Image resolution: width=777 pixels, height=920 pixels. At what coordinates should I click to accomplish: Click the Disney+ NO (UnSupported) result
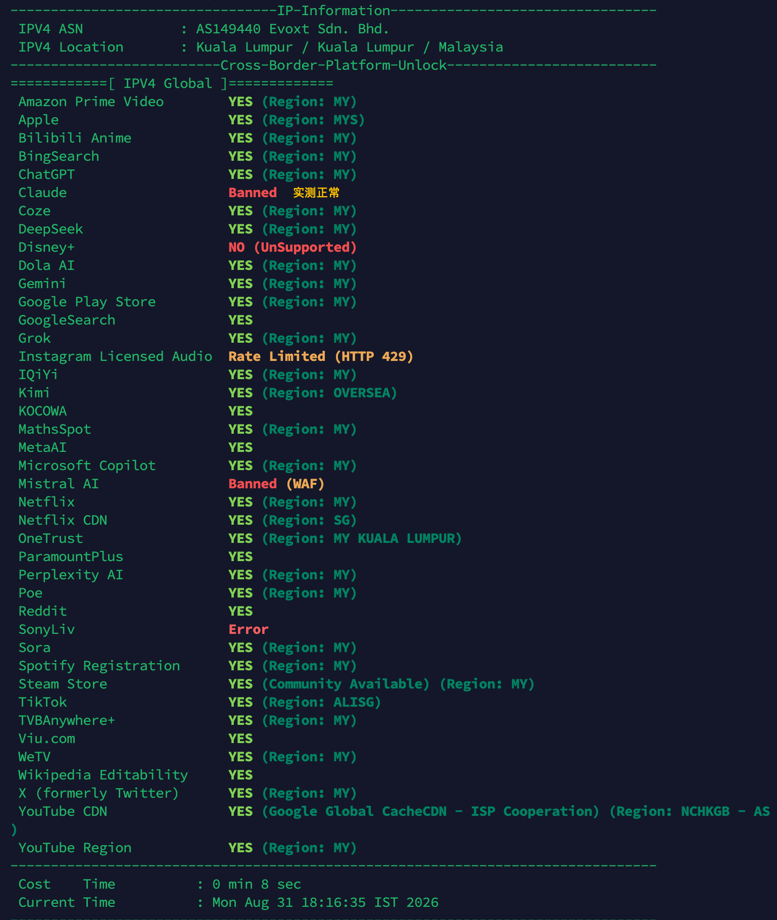[293, 247]
